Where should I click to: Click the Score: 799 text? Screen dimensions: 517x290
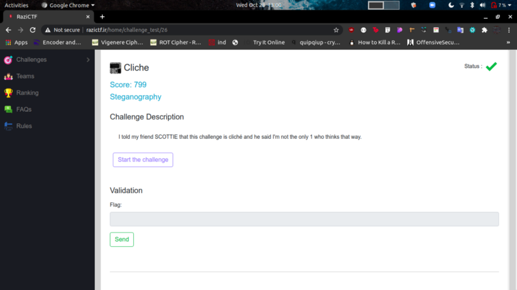pos(128,85)
